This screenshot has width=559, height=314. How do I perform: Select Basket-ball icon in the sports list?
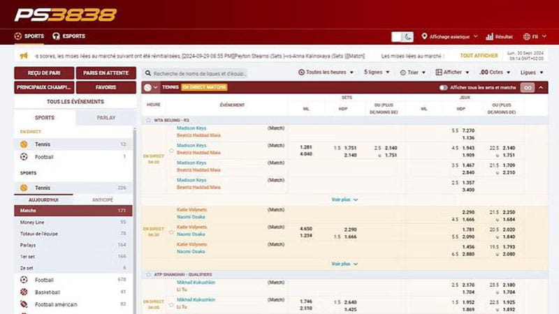(x=24, y=292)
